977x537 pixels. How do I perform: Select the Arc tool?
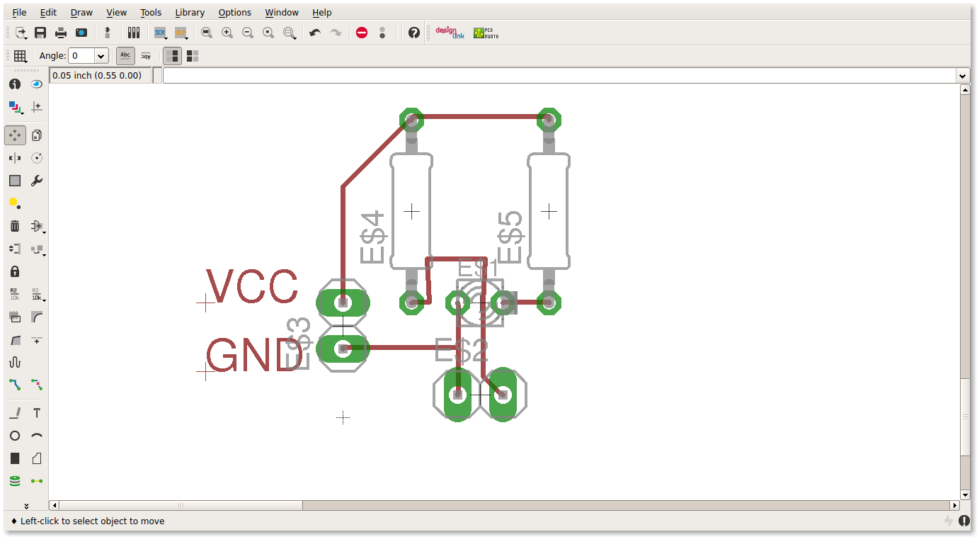click(37, 436)
